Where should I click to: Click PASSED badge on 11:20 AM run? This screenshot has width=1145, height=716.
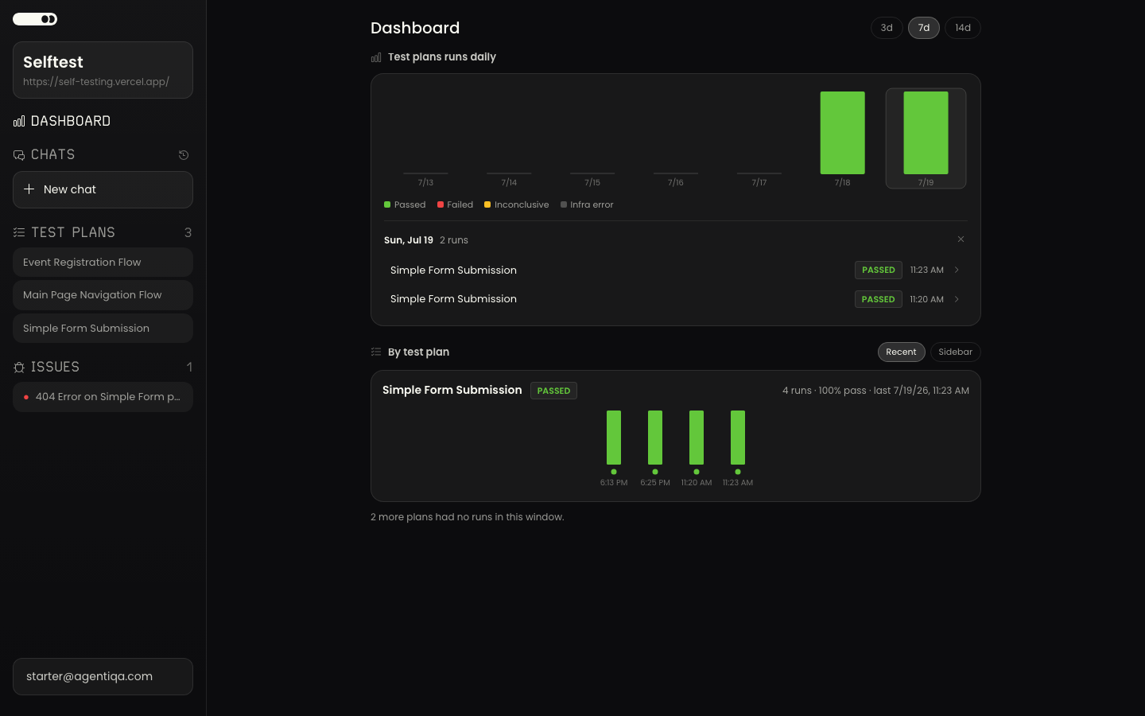879,299
